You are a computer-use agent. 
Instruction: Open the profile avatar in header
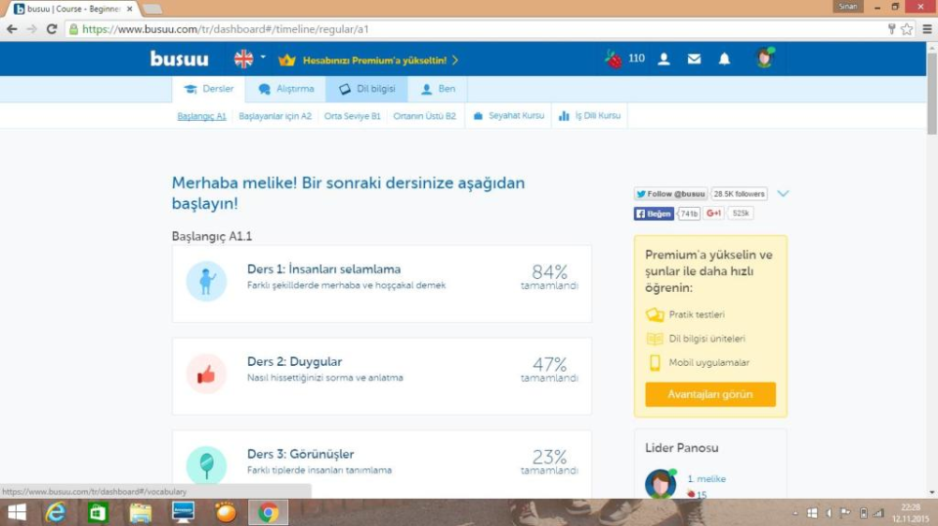764,58
